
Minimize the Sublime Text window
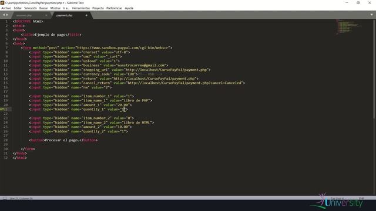click(x=347, y=2)
